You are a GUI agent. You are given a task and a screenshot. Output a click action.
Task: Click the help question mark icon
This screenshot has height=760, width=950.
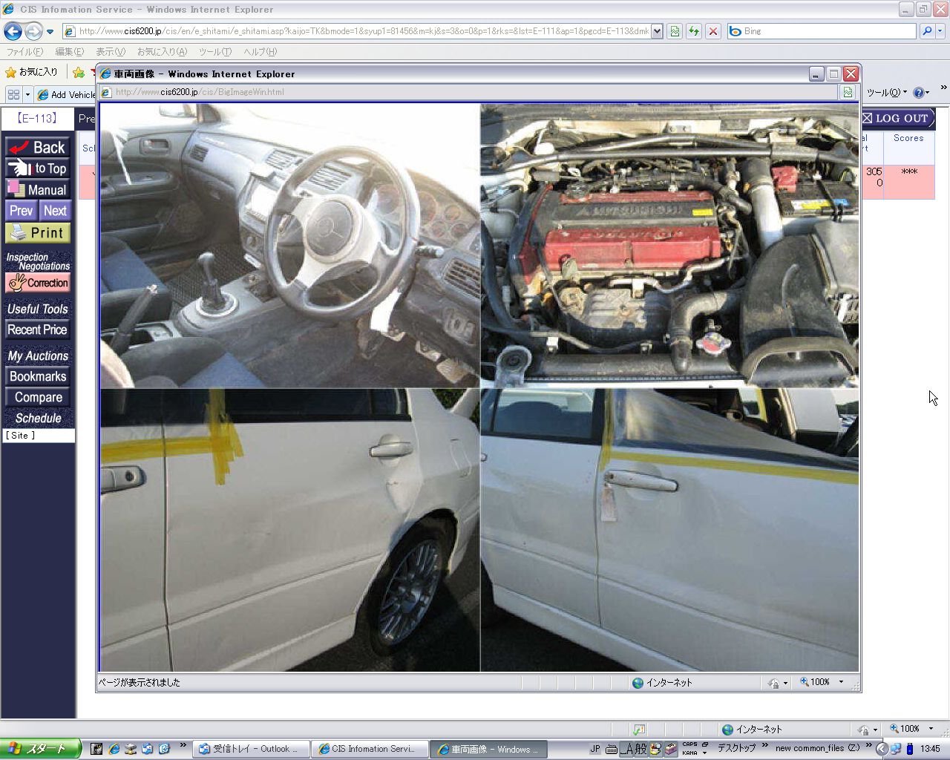tap(918, 93)
